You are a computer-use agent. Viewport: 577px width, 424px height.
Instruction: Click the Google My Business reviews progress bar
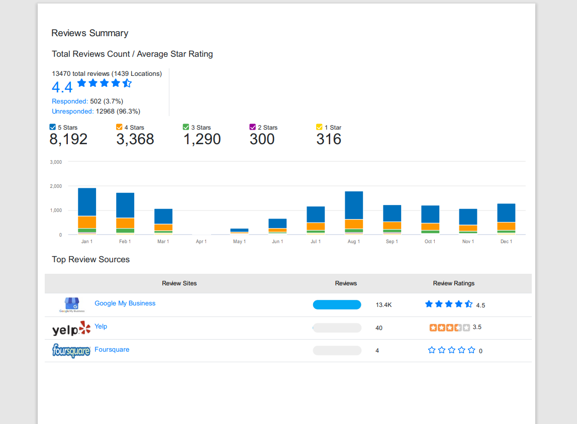click(337, 304)
